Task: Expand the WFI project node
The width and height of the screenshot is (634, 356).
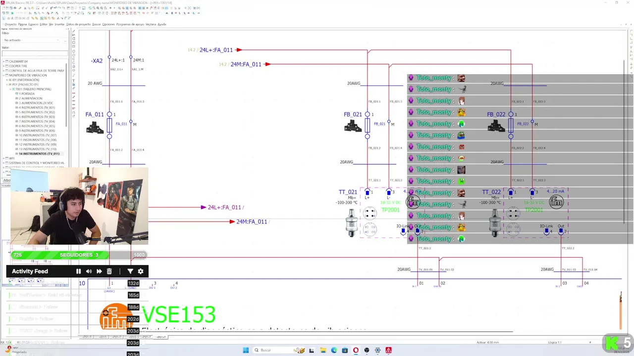Action: coord(4,158)
